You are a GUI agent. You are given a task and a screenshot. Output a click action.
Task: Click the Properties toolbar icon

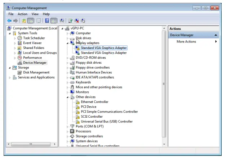[39, 21]
